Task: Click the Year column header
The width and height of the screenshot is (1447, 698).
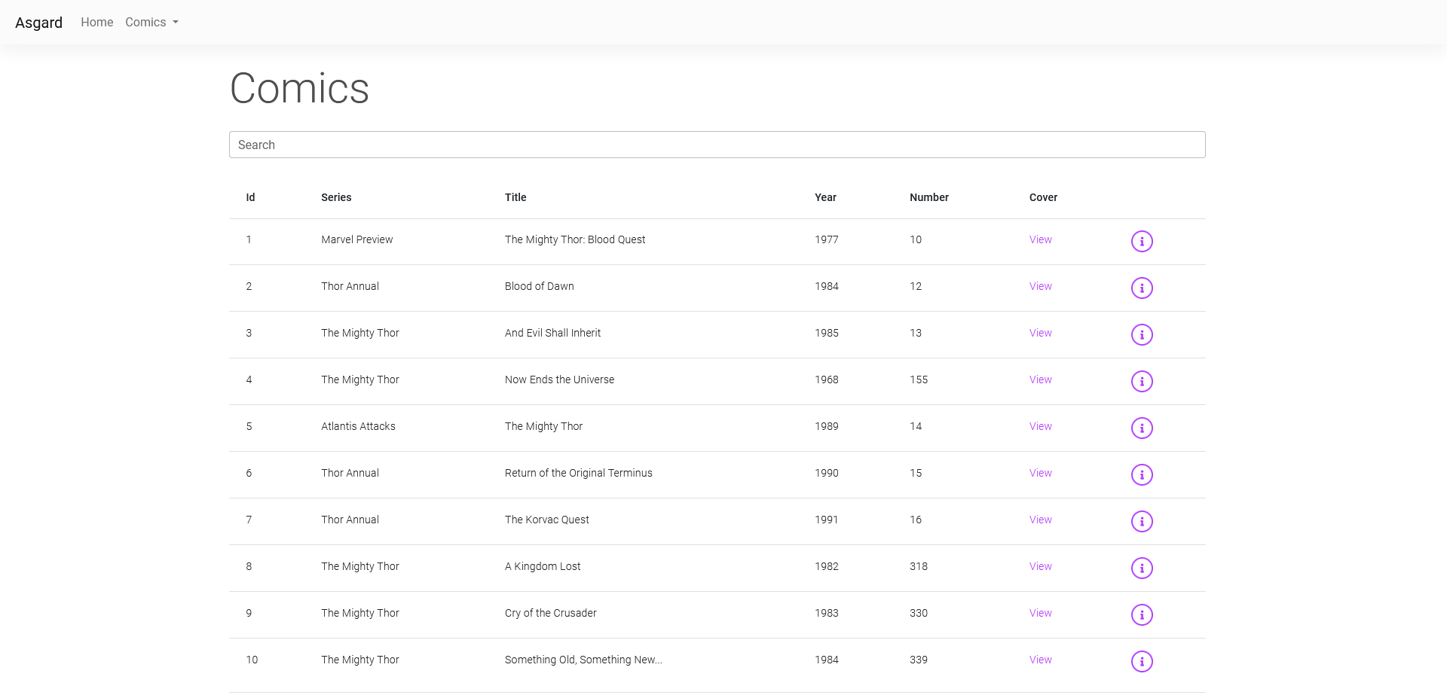Action: [x=825, y=197]
